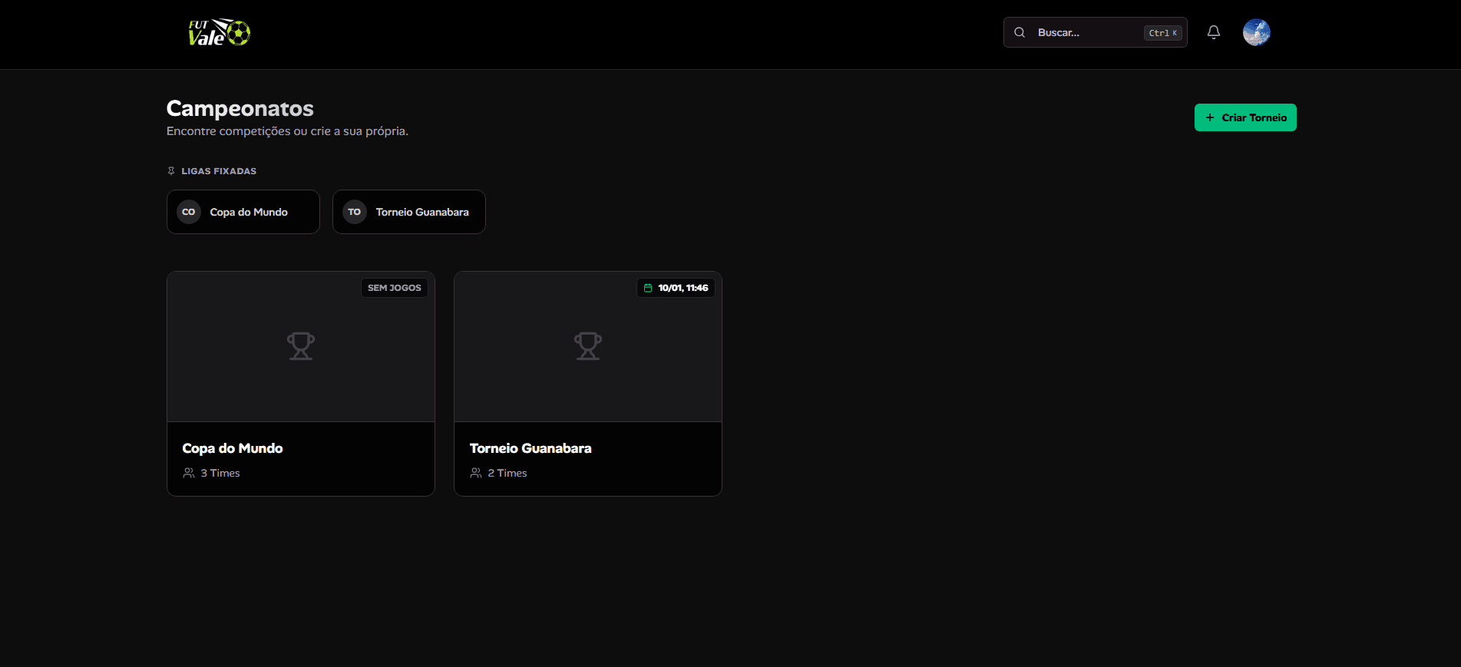
Task: Click the trophy icon on Copa do Mundo card
Action: coord(300,346)
